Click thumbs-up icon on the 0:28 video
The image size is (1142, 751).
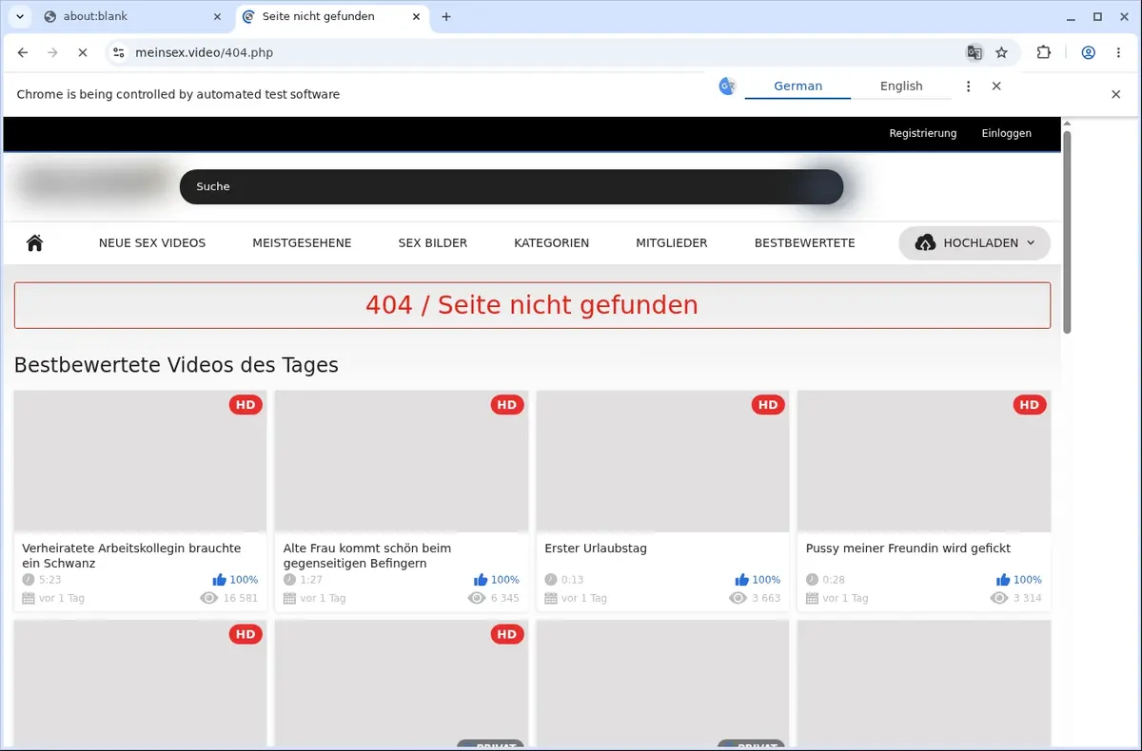[1003, 579]
